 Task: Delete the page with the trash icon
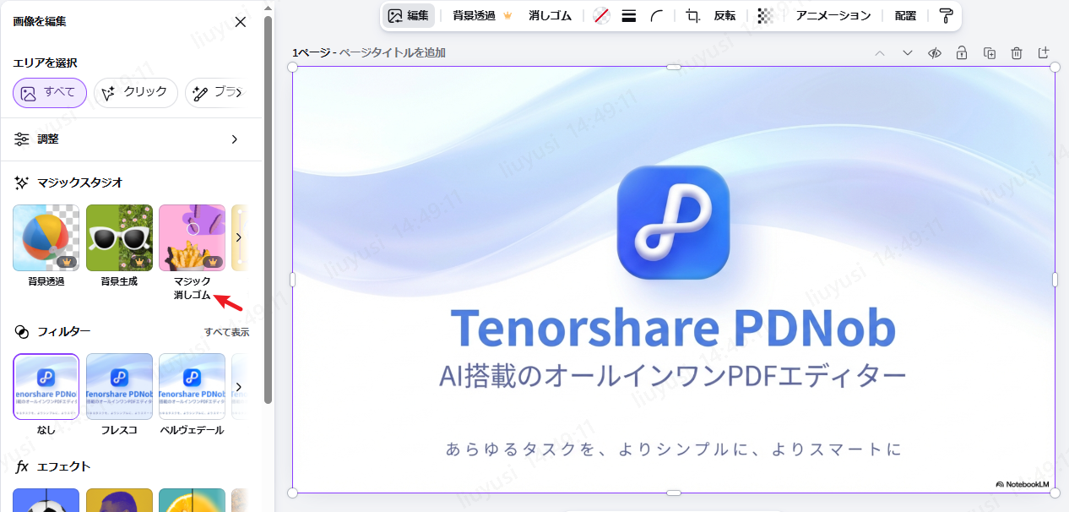(1017, 52)
